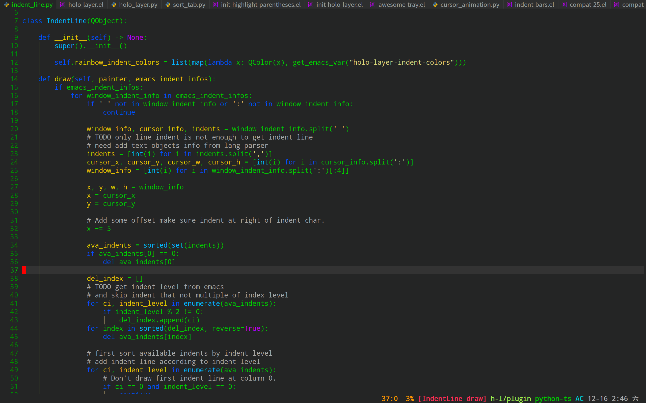Click the Emacs Lisp icon on the holo-layer.el tab
The width and height of the screenshot is (646, 403).
point(63,5)
